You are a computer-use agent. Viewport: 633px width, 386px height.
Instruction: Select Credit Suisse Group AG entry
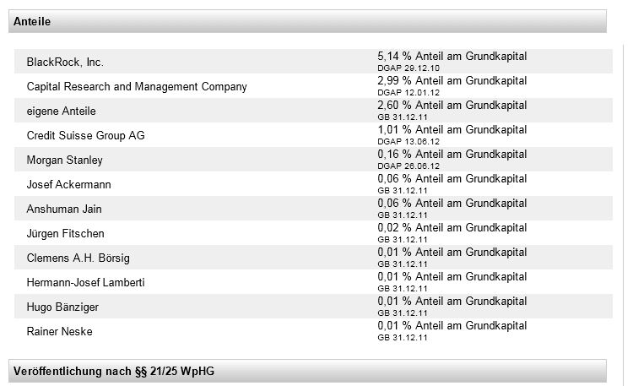coord(85,135)
